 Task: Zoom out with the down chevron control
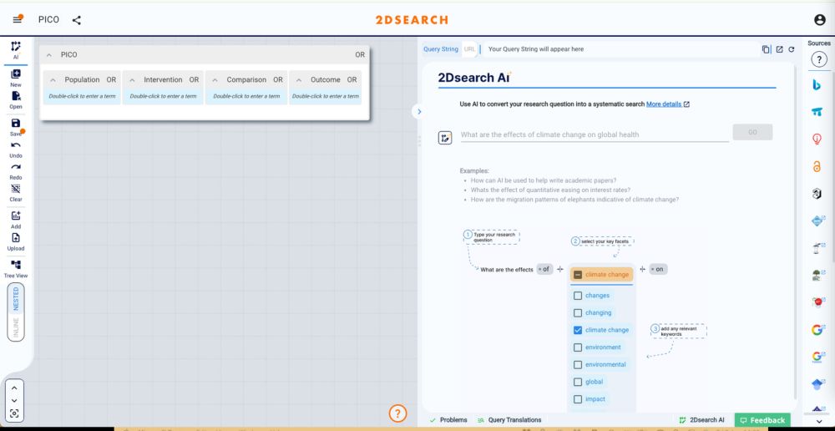14,401
